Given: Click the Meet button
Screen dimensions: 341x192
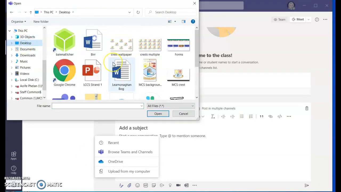Looking at the screenshot, I should pos(298,19).
